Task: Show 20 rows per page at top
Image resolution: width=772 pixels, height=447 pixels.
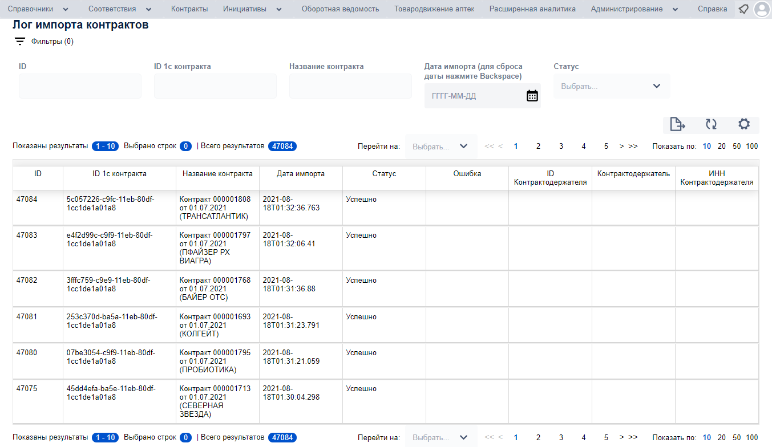Action: pyautogui.click(x=722, y=147)
